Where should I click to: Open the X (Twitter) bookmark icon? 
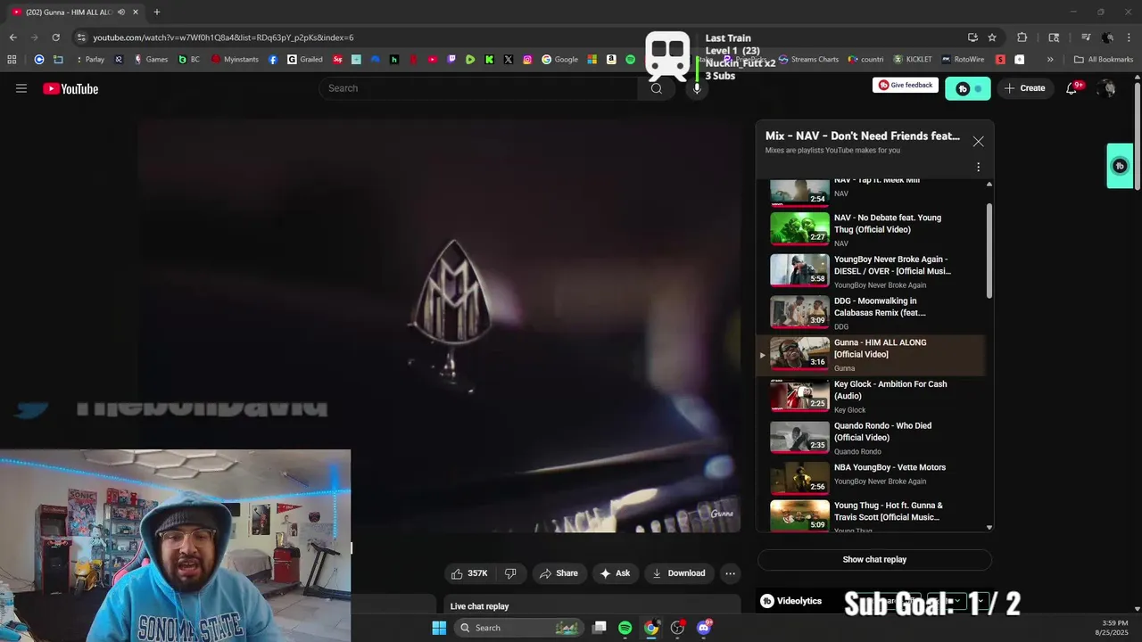coord(509,60)
